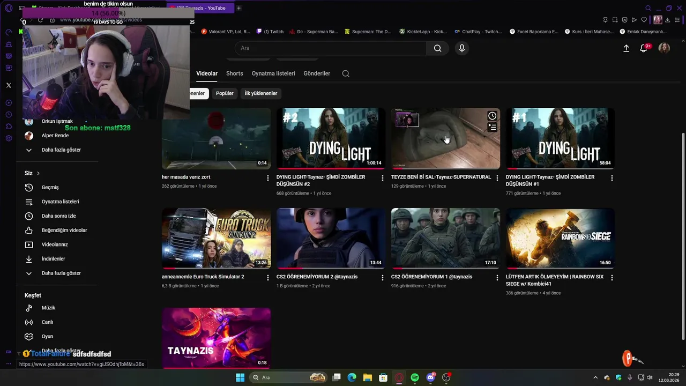This screenshot has height=386, width=686.
Task: Switch to the Videolar tab
Action: tap(207, 73)
